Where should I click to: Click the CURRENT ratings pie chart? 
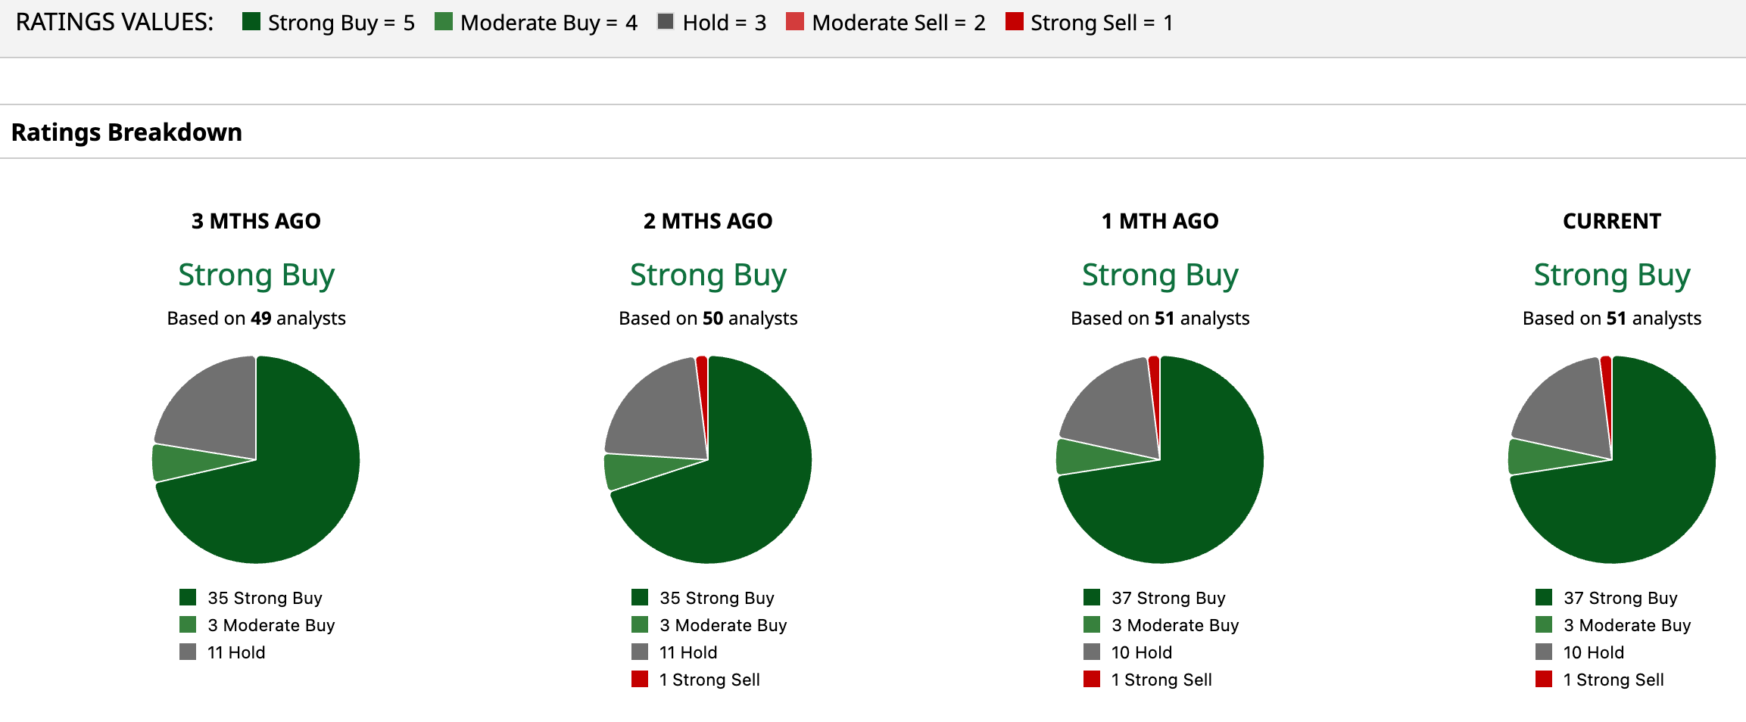tap(1612, 459)
